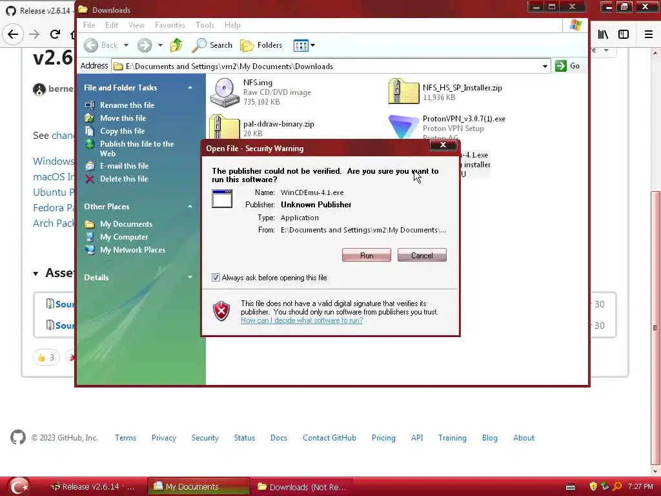Click the Rename this file icon

click(89, 105)
